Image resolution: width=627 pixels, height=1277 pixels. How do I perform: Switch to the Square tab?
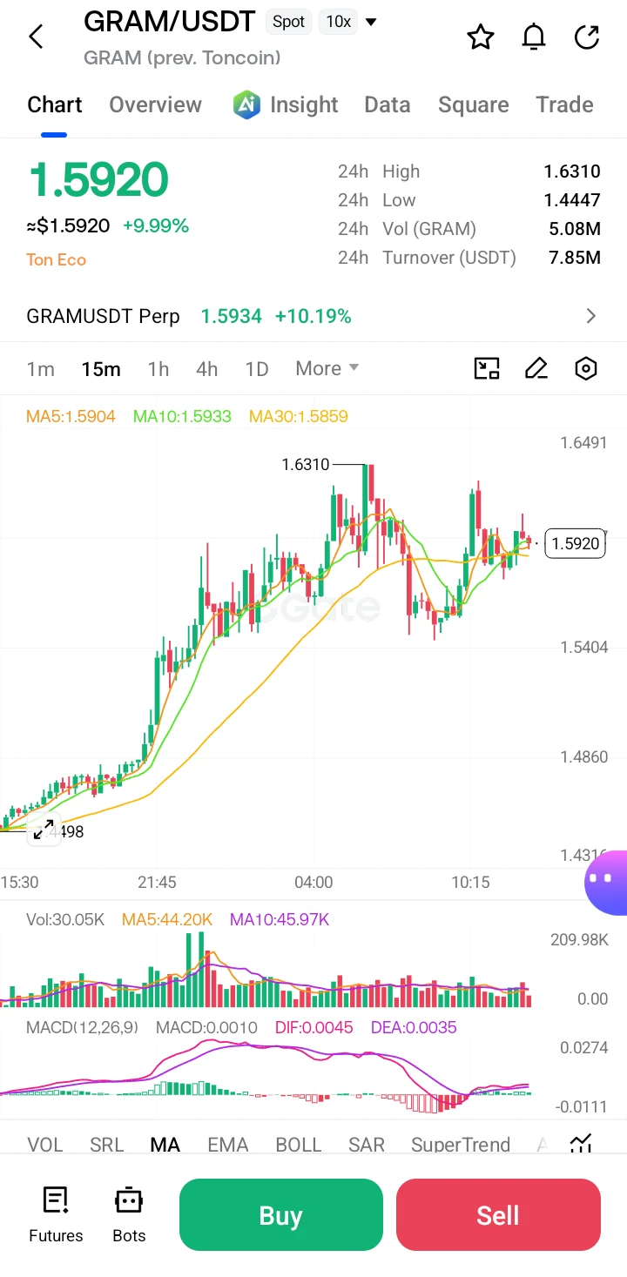[x=474, y=104]
